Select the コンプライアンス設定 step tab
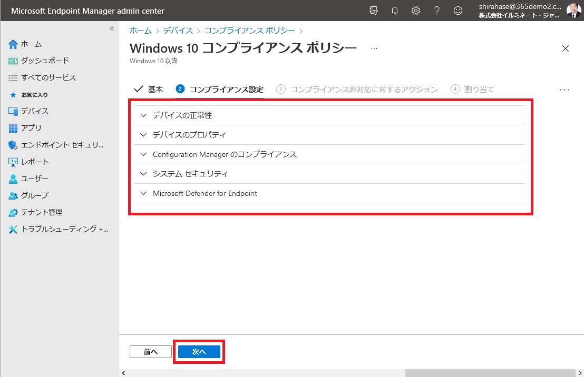584x377 pixels. (219, 90)
